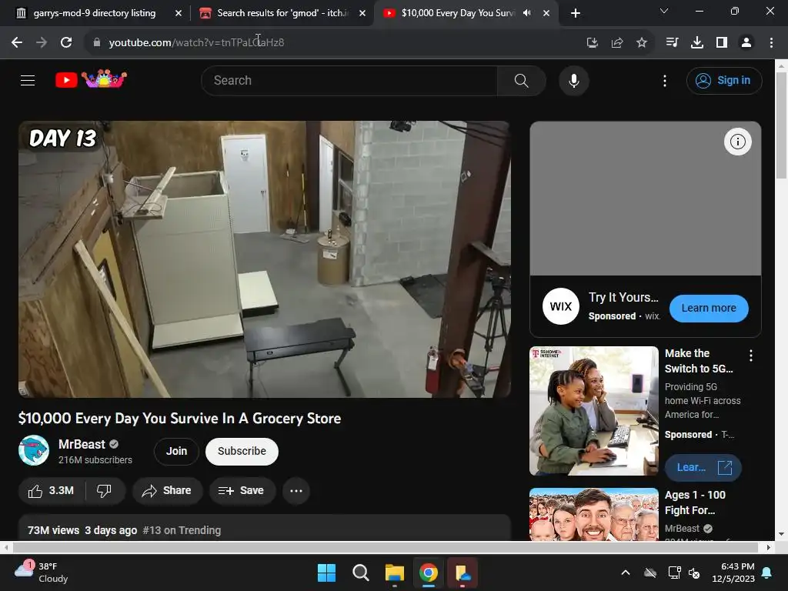Expand the tab search chevron

[x=664, y=11]
